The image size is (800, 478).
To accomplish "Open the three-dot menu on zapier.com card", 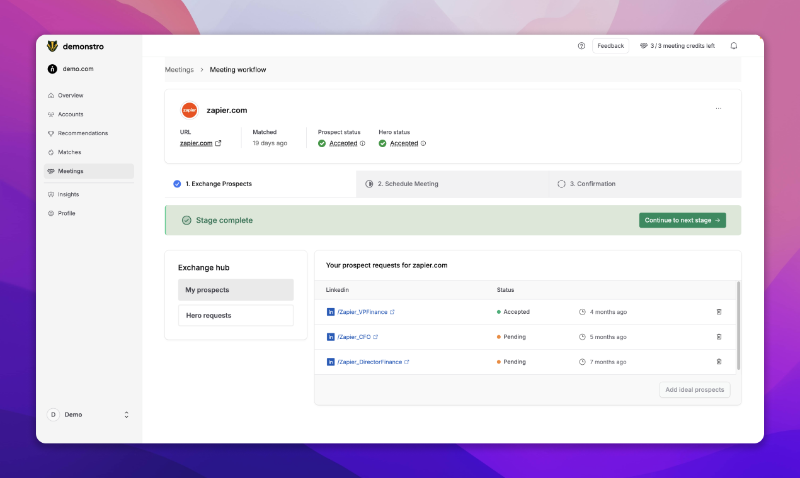I will click(719, 109).
